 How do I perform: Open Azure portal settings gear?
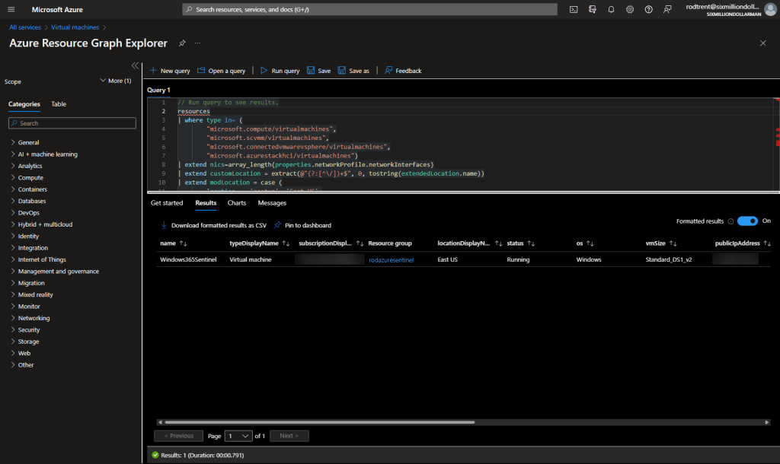click(630, 9)
